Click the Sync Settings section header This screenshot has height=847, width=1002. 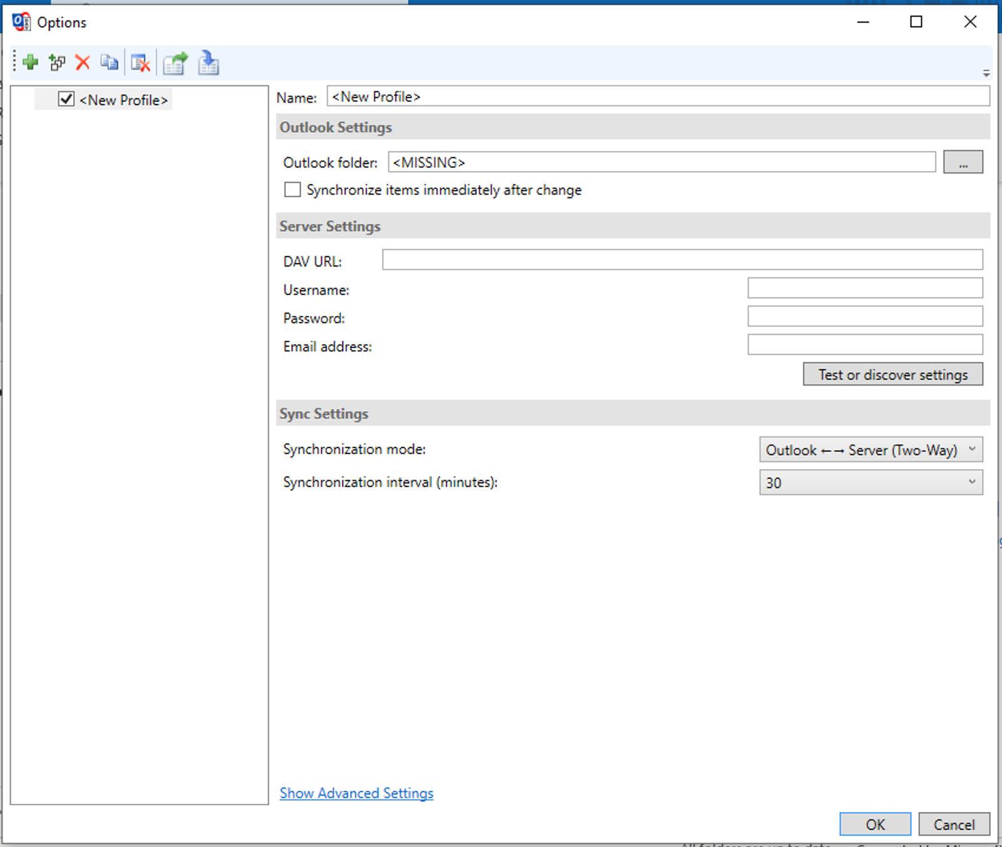[633, 413]
